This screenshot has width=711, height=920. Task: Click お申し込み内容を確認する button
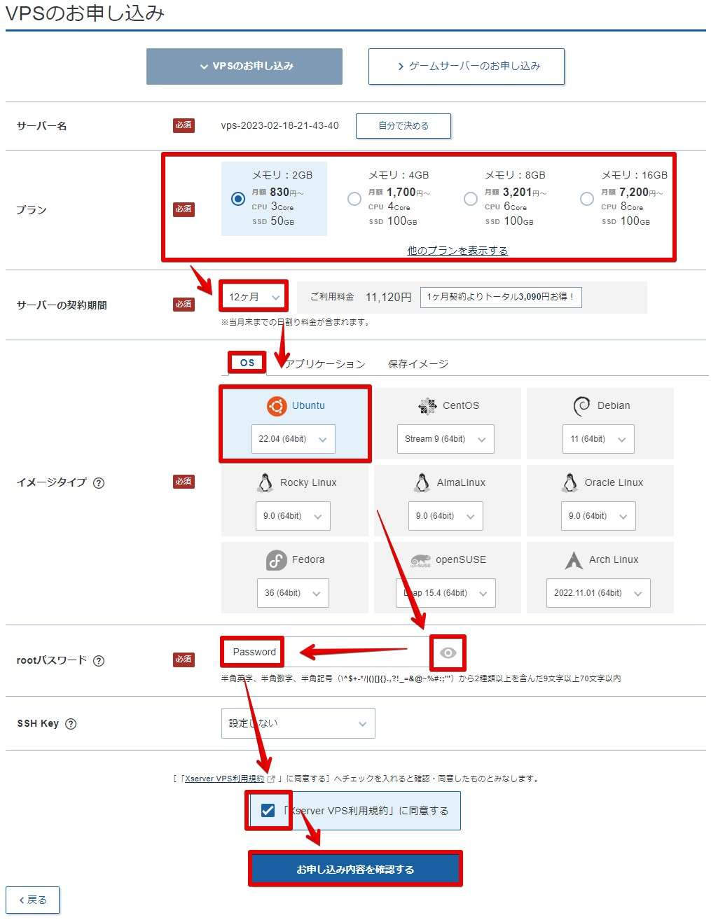coord(355,870)
